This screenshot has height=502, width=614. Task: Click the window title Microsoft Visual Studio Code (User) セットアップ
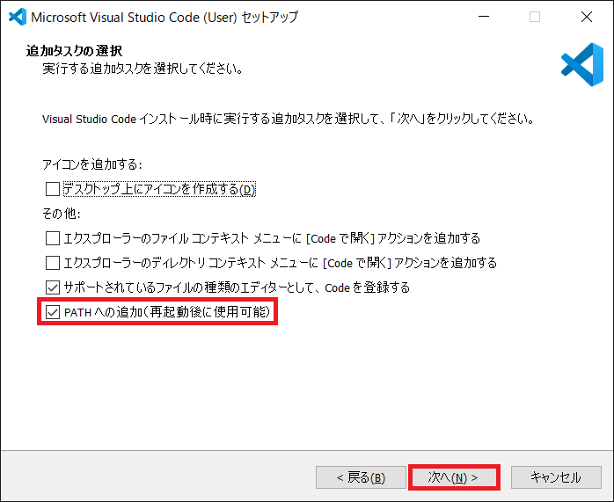tap(164, 18)
